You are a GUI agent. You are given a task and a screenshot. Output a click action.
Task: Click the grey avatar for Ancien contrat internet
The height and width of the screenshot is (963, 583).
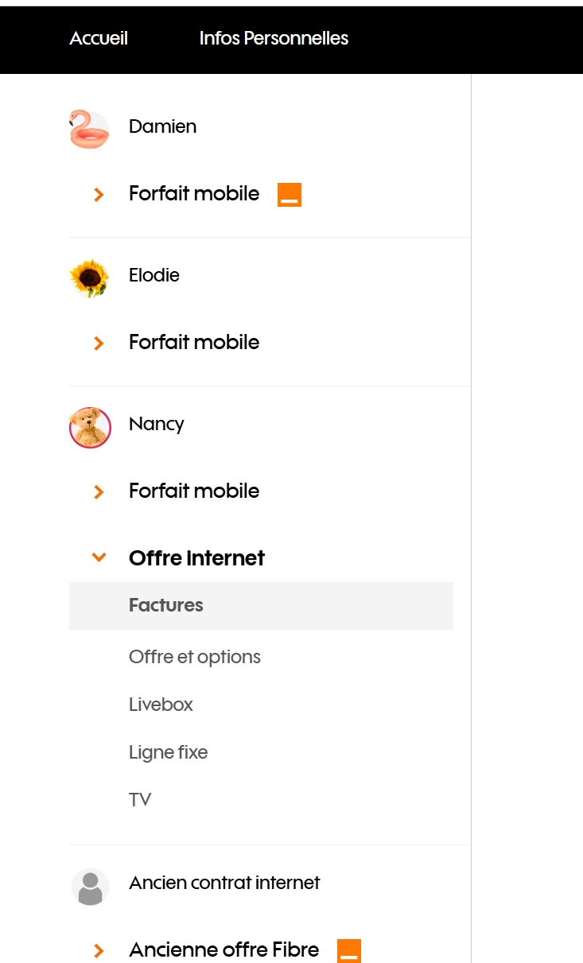(90, 886)
